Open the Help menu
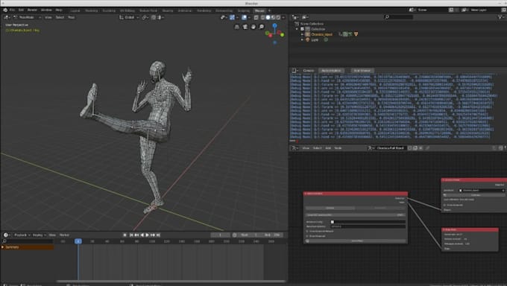 point(58,10)
